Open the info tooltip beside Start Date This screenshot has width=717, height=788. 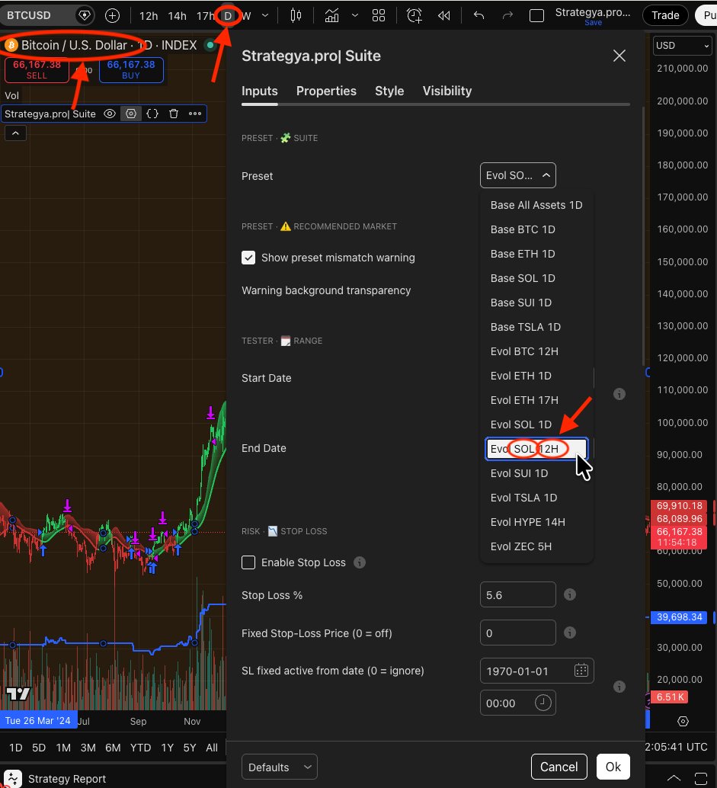click(x=619, y=394)
